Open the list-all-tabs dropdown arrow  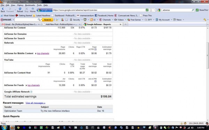pos(207,24)
